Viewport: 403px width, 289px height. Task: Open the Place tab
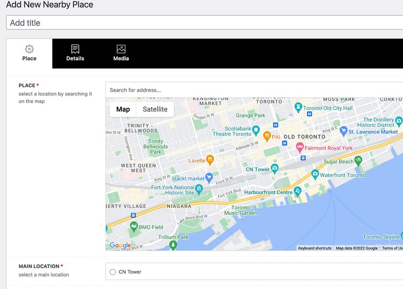29,53
